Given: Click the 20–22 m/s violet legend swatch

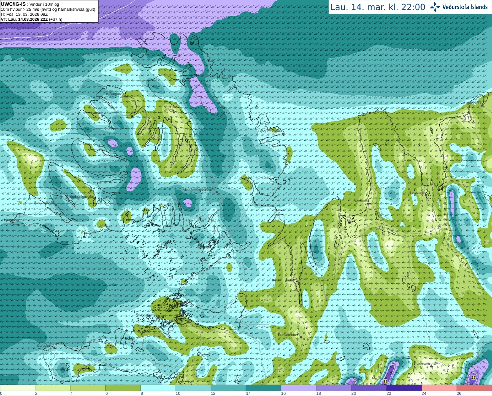Looking at the screenshot, I should coord(369,388).
